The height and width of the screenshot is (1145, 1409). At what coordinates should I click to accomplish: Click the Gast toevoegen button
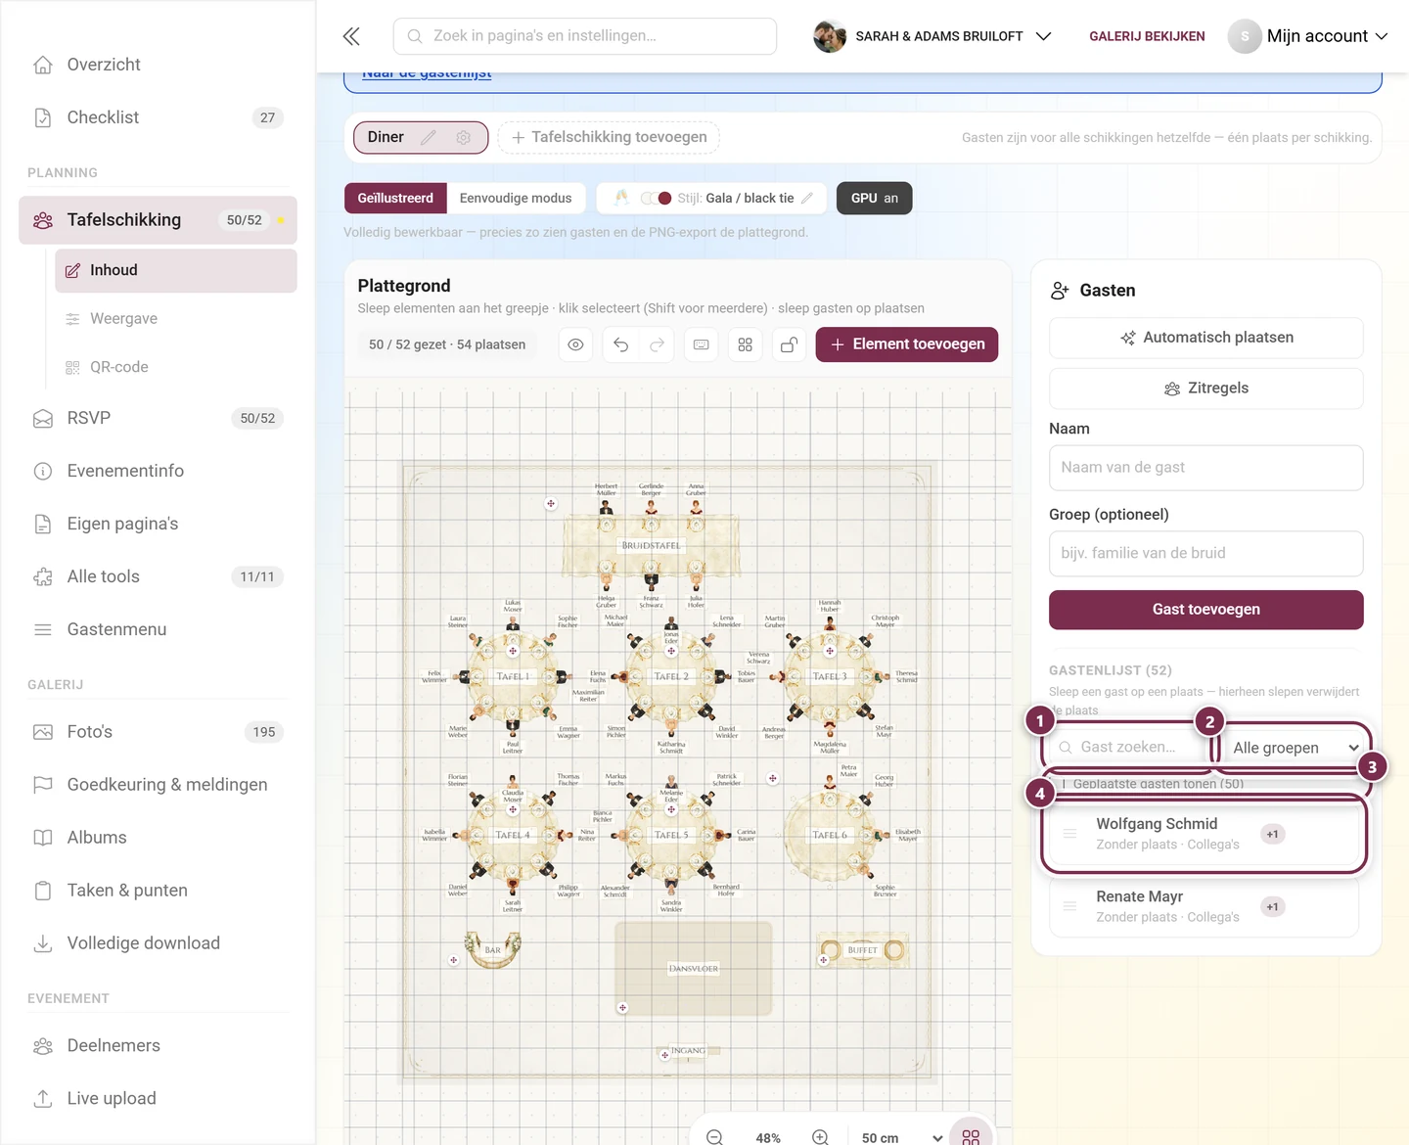[x=1206, y=610]
